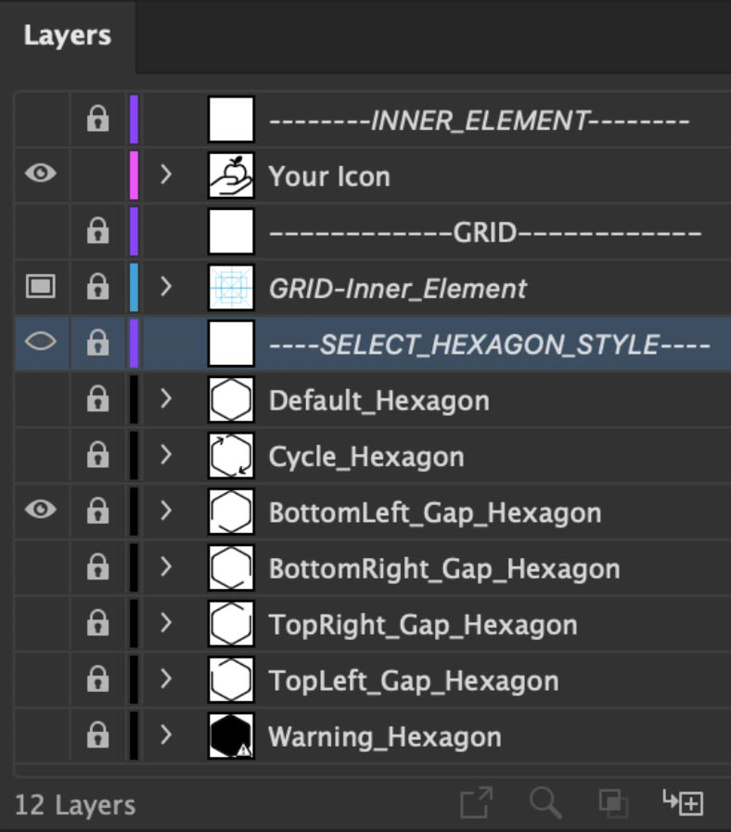Screen dimensions: 731x832
Task: Unlock the Default_Hexagon layer lock icon
Action: pos(98,398)
